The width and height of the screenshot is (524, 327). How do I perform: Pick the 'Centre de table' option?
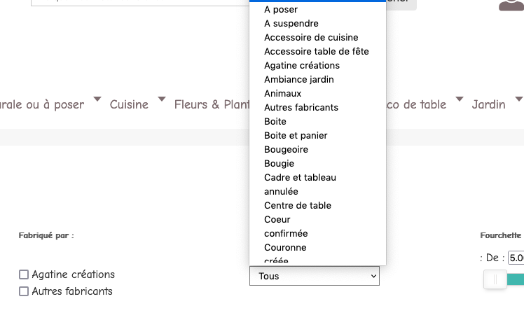pos(297,205)
